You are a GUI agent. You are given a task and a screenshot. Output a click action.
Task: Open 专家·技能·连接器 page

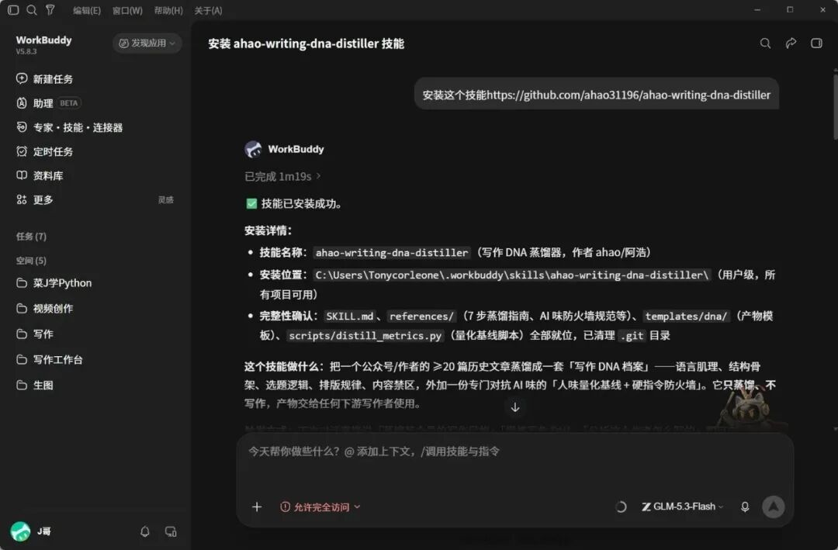click(x=70, y=127)
